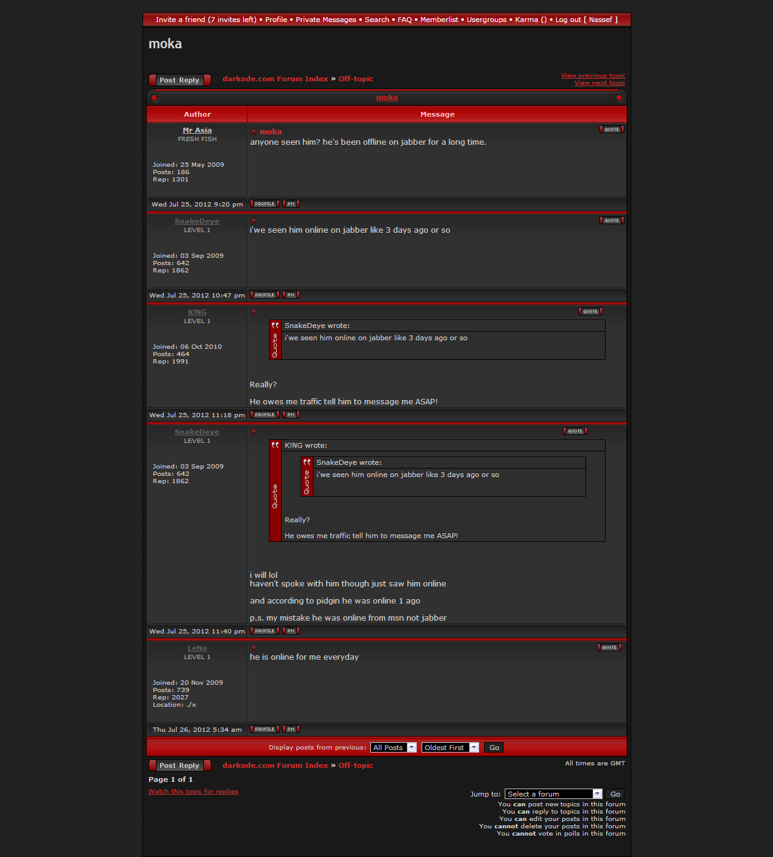Click Profile button under LeNo's post

(265, 729)
